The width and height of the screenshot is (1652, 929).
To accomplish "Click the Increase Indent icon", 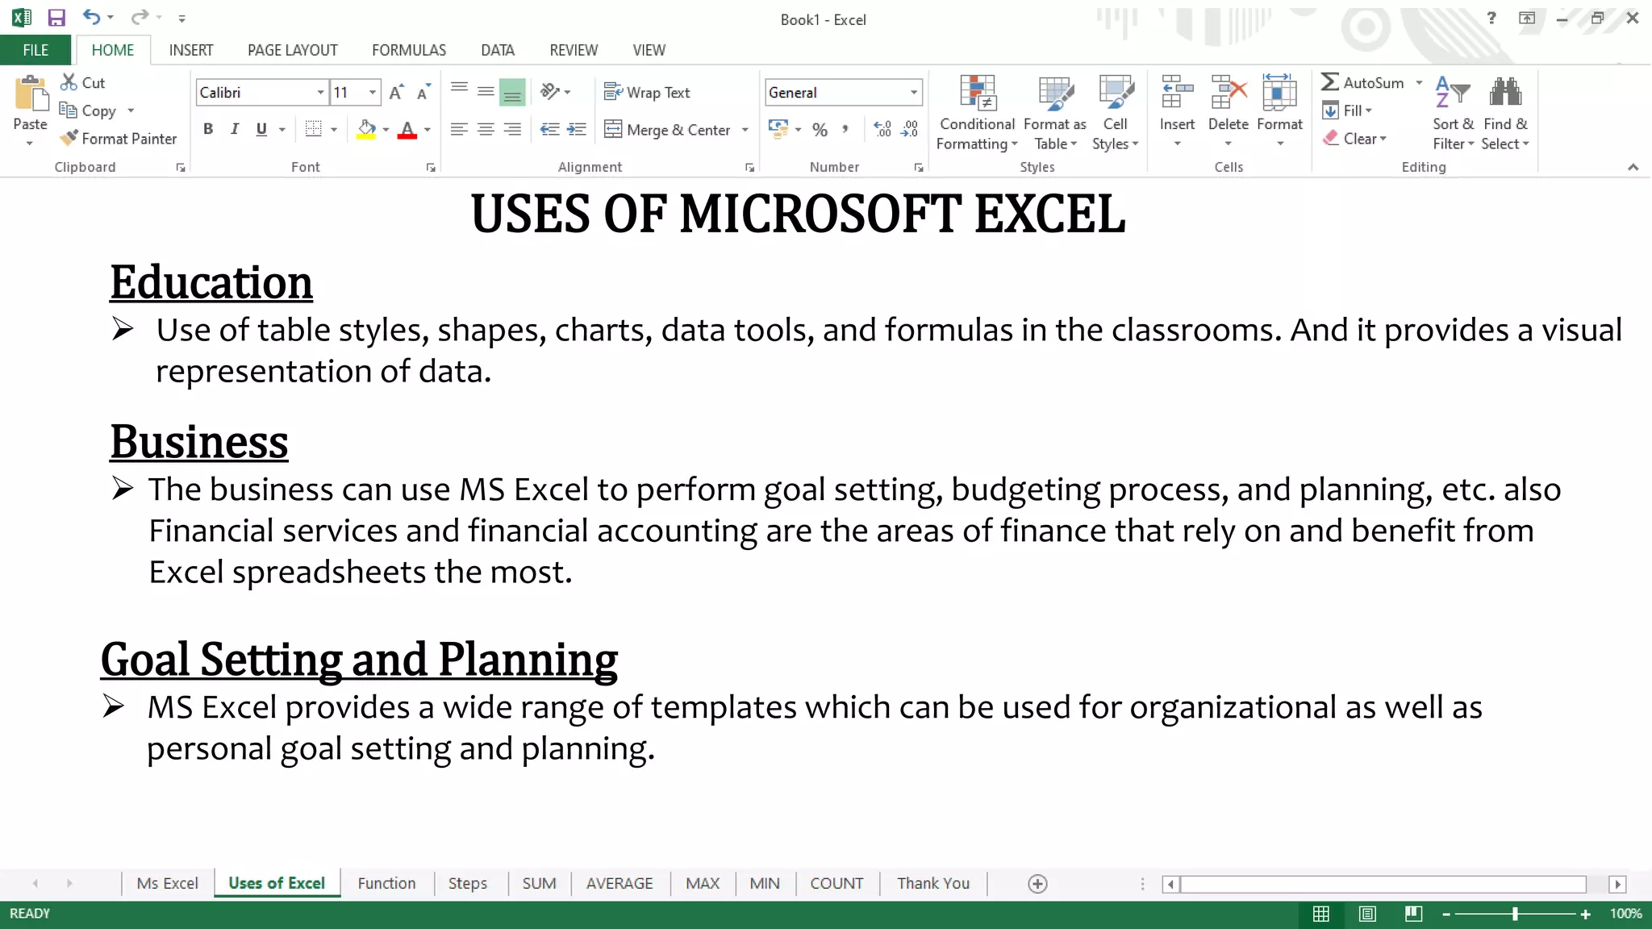I will [577, 129].
